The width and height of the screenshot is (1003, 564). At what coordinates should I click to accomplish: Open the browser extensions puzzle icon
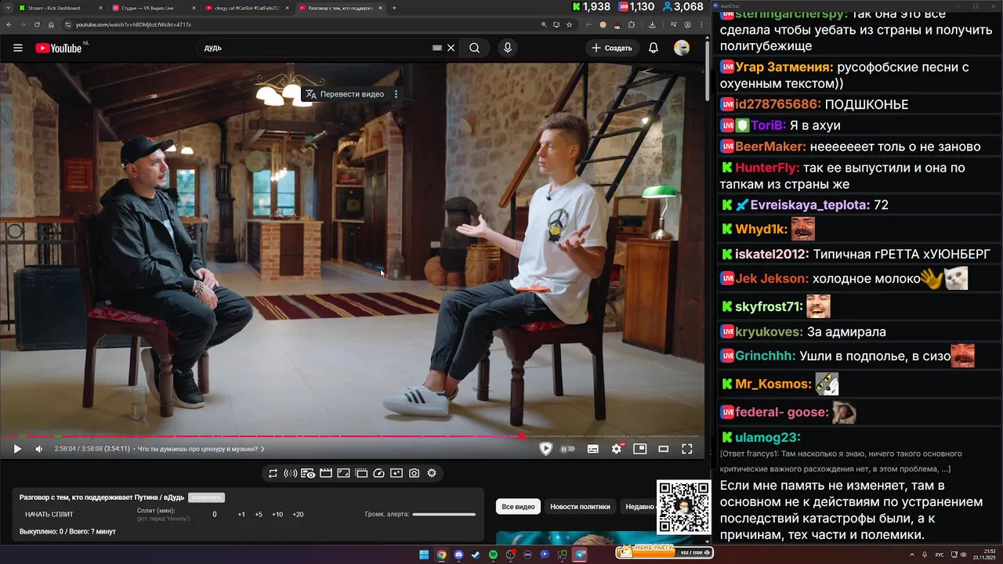[632, 24]
